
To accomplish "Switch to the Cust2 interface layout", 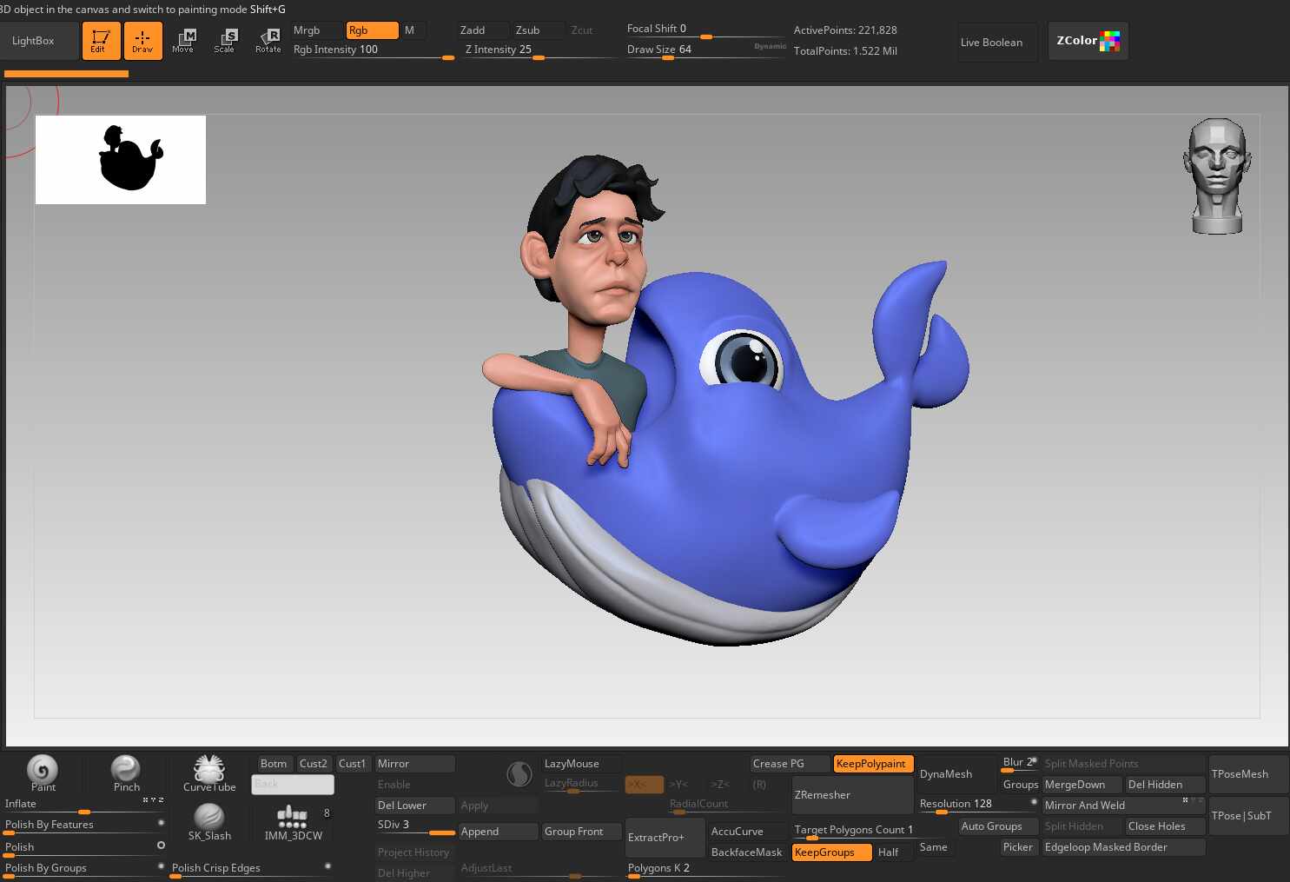I will (x=313, y=764).
